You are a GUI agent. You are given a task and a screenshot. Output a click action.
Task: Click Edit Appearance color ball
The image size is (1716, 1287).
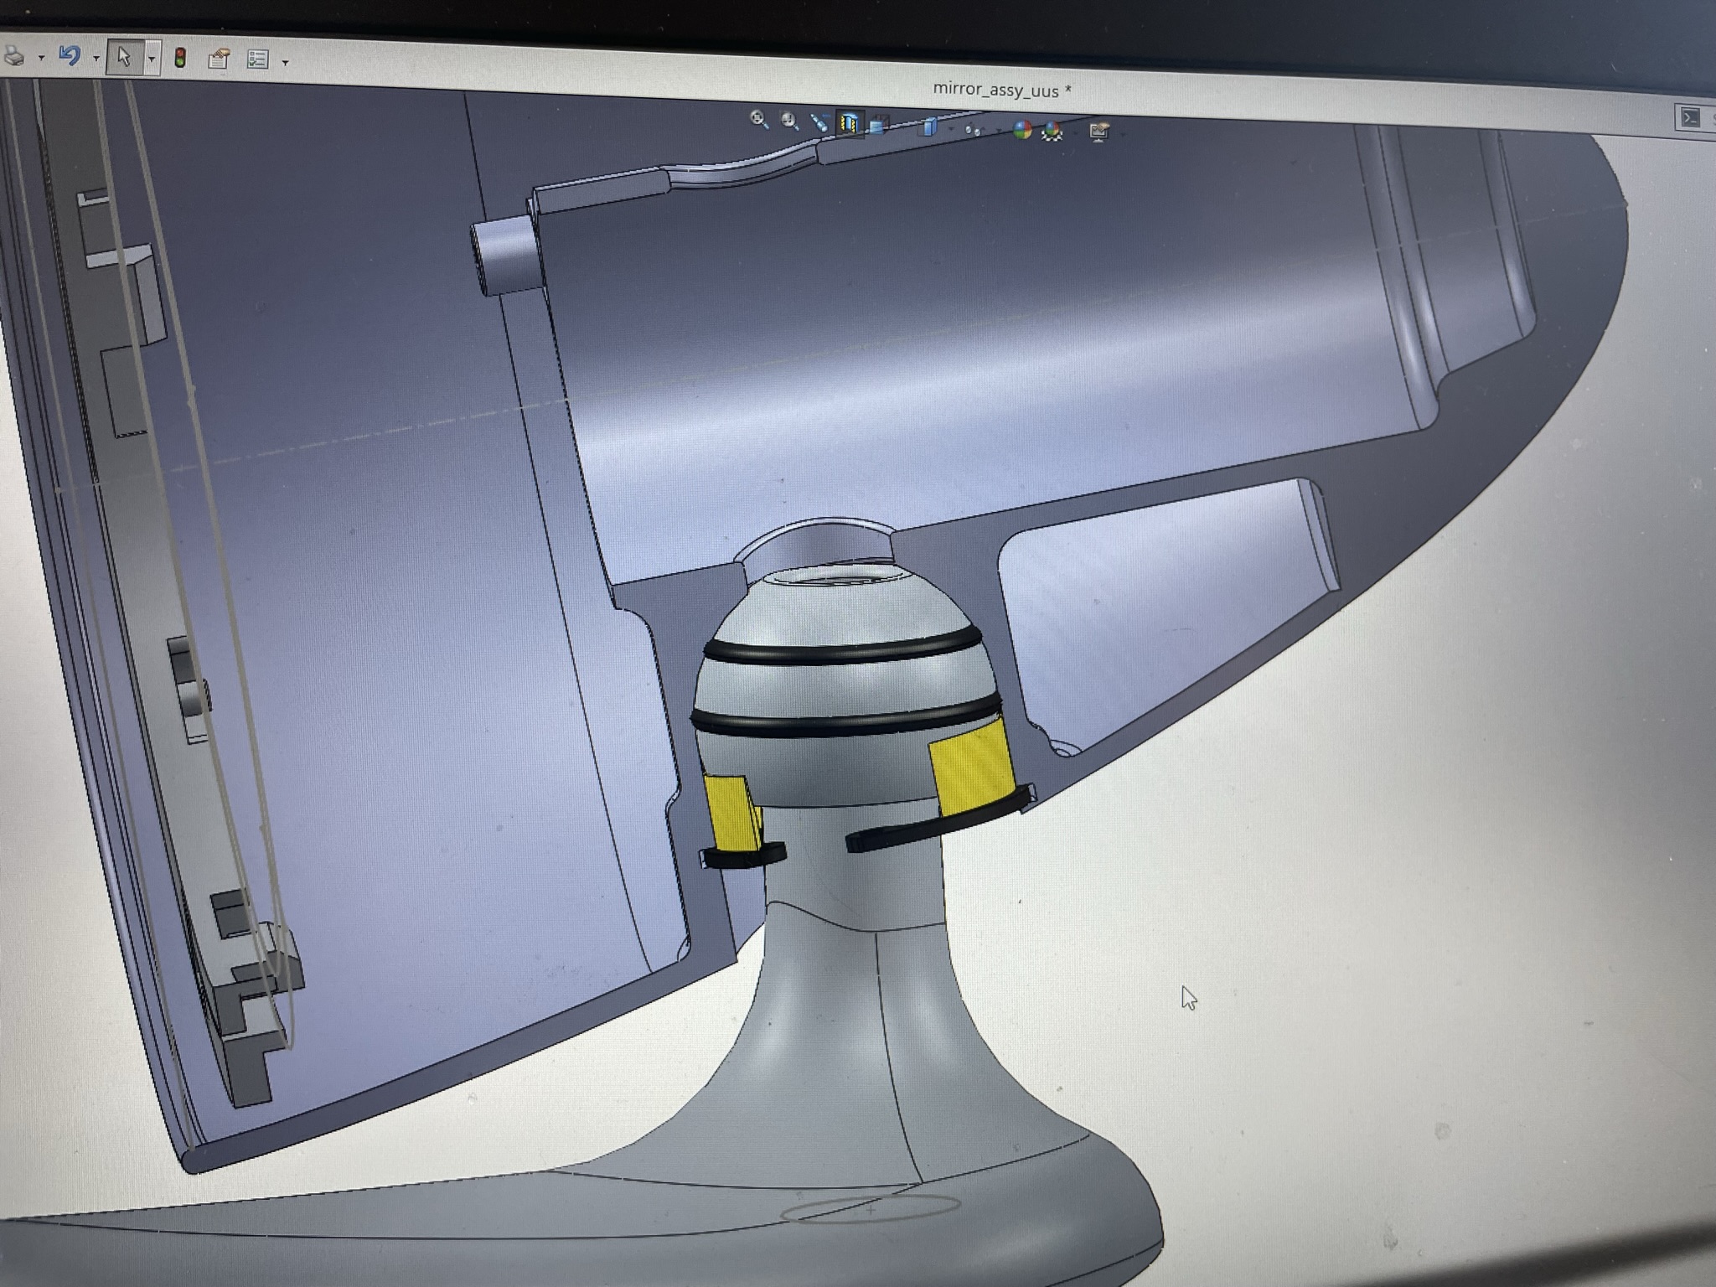pyautogui.click(x=1021, y=130)
